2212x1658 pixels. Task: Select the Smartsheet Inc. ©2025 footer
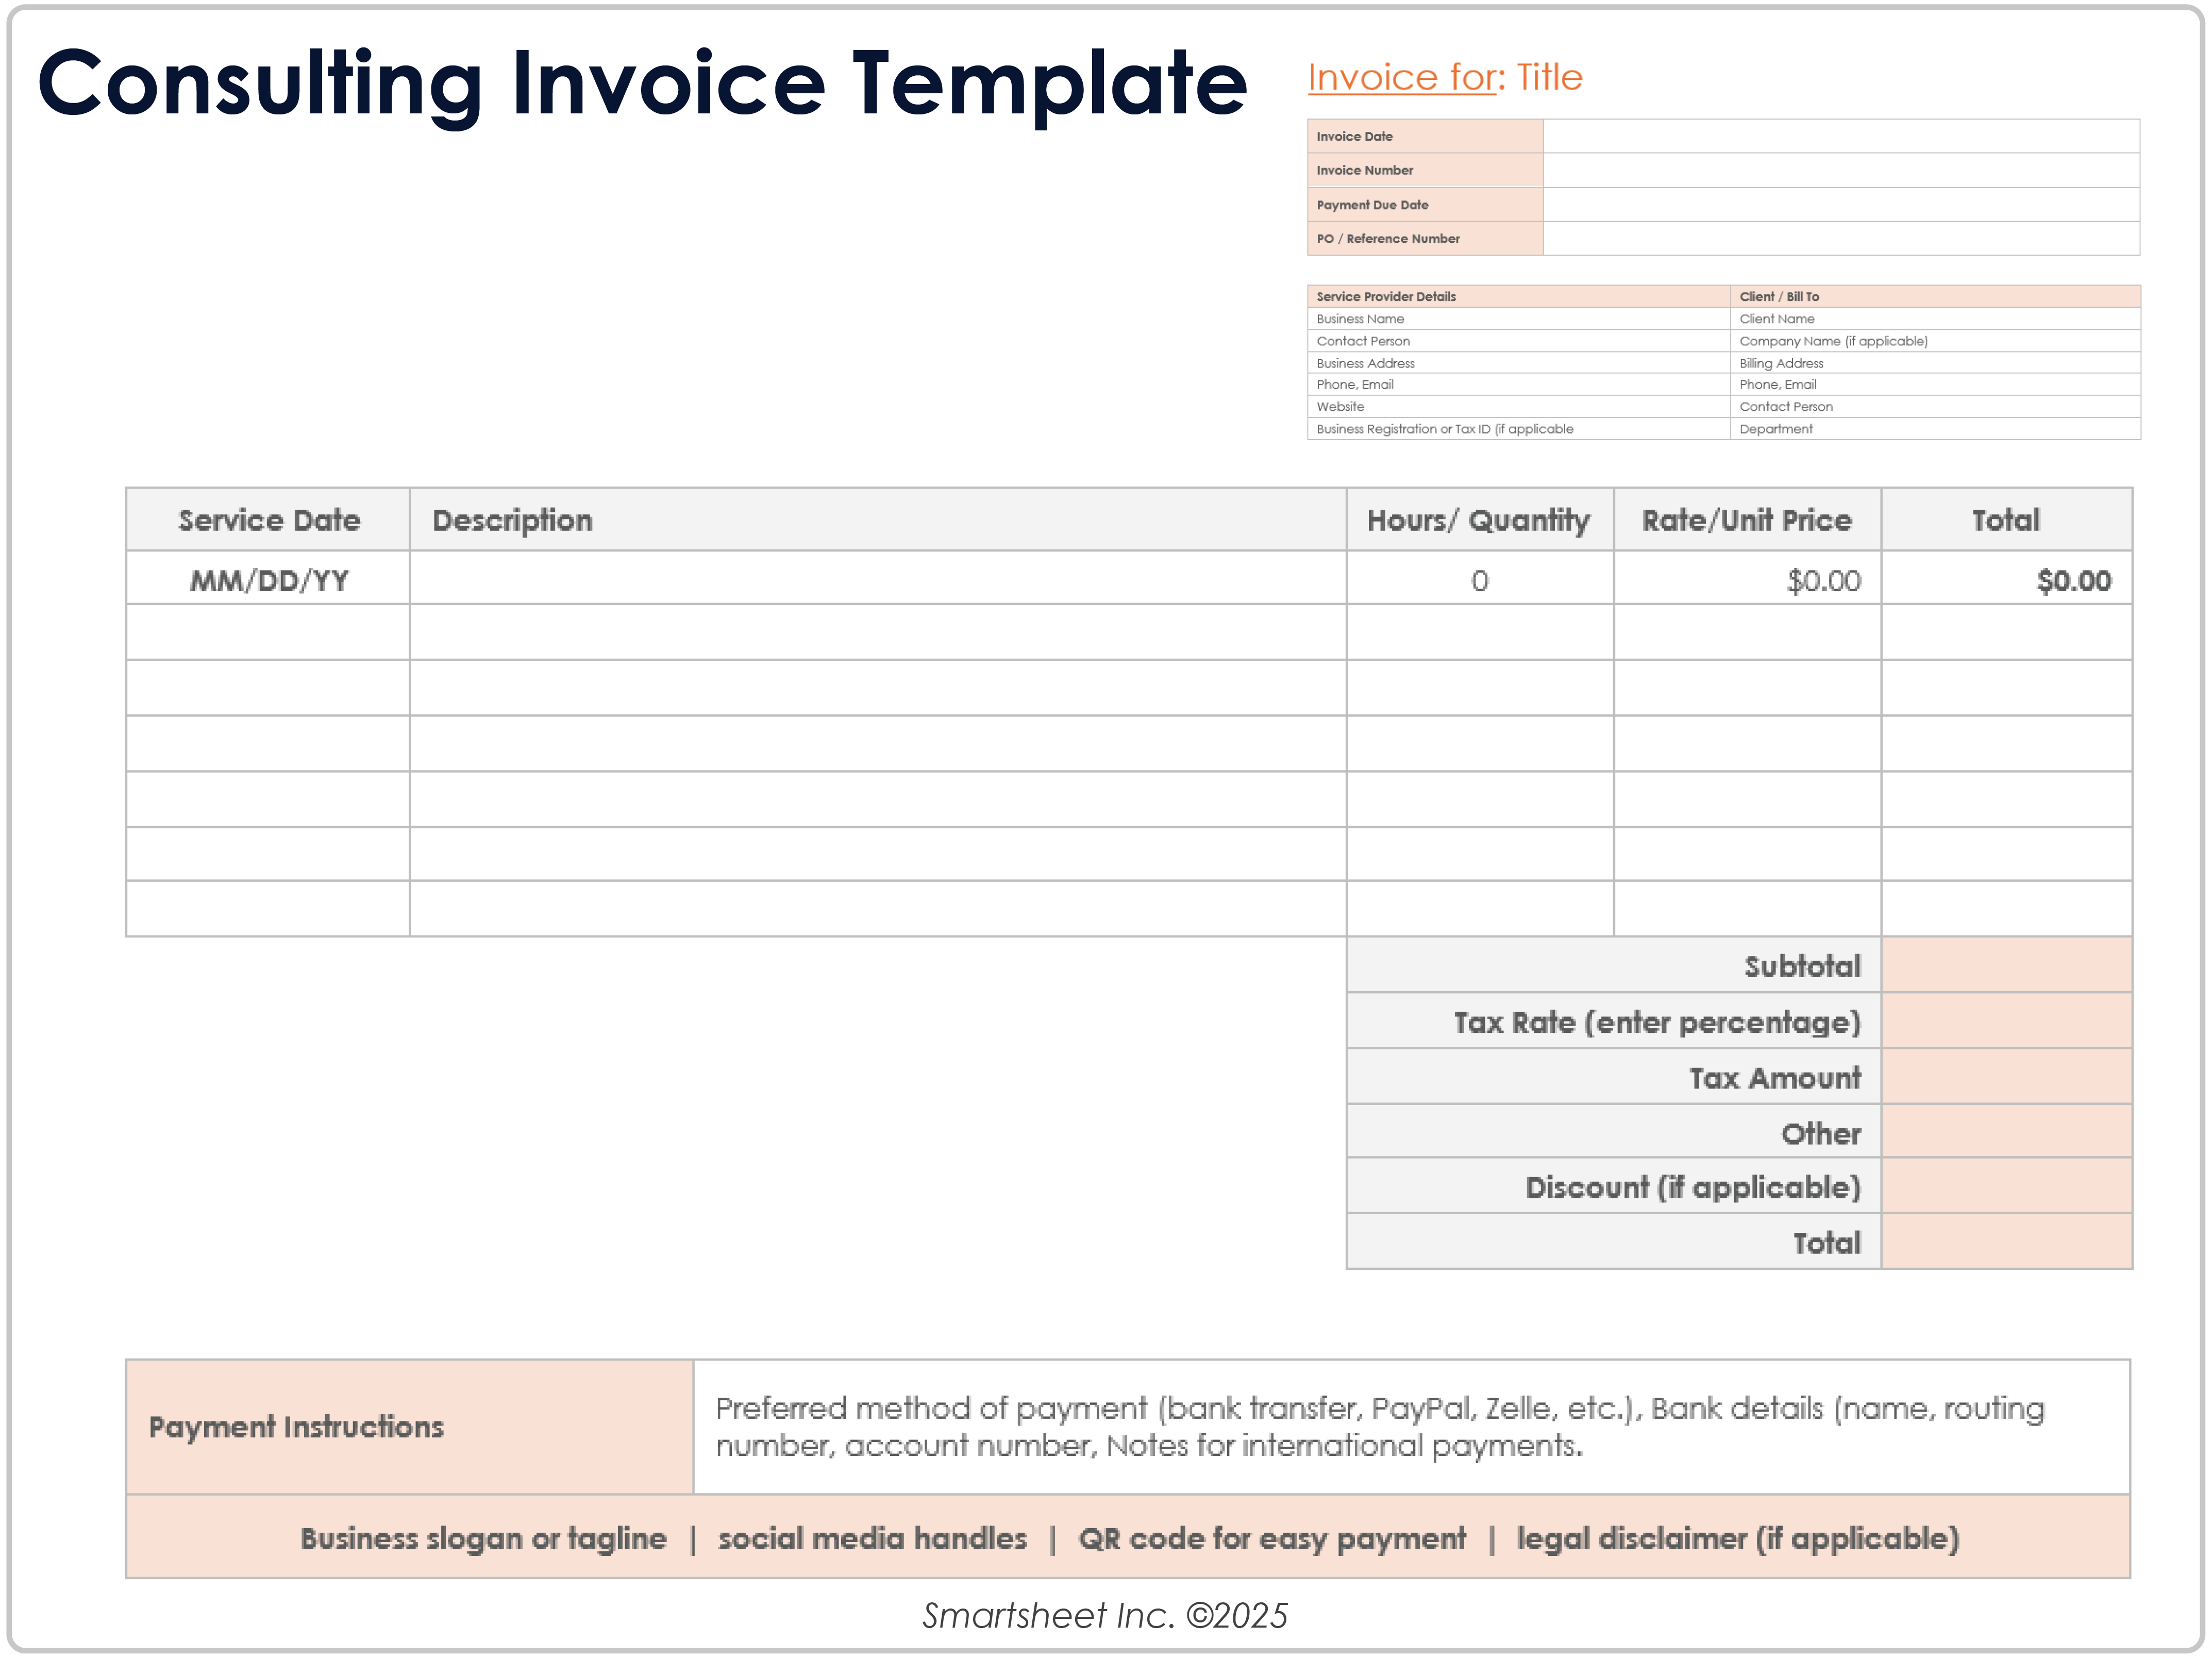tap(1105, 1615)
